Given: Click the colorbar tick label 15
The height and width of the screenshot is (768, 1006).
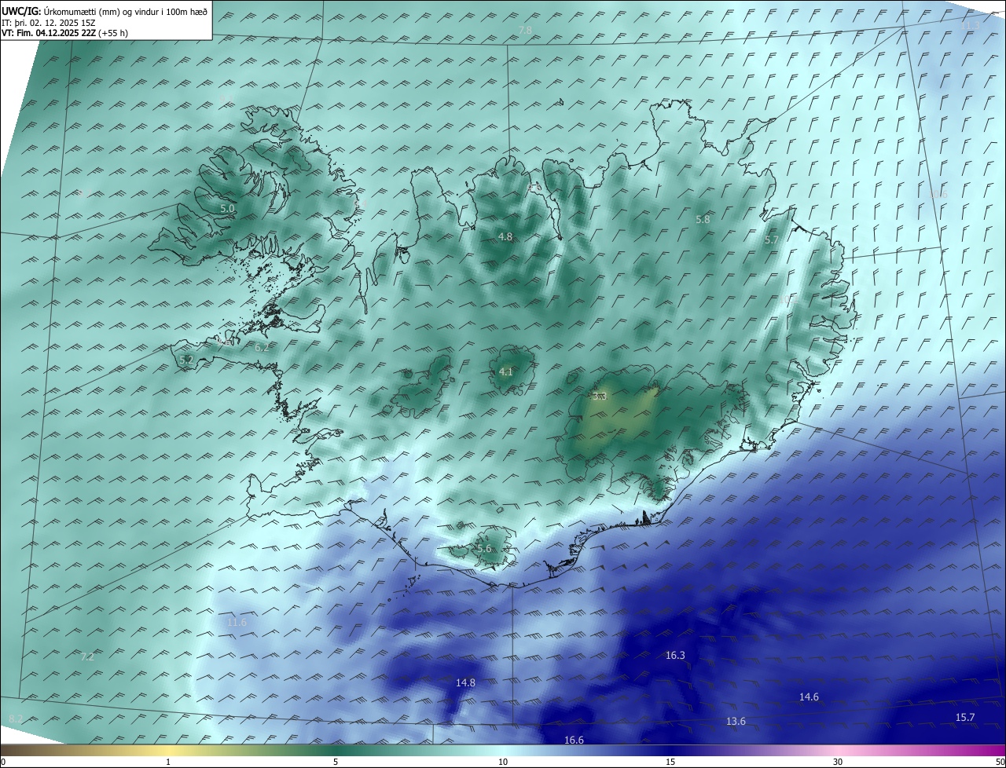Looking at the screenshot, I should (x=670, y=763).
